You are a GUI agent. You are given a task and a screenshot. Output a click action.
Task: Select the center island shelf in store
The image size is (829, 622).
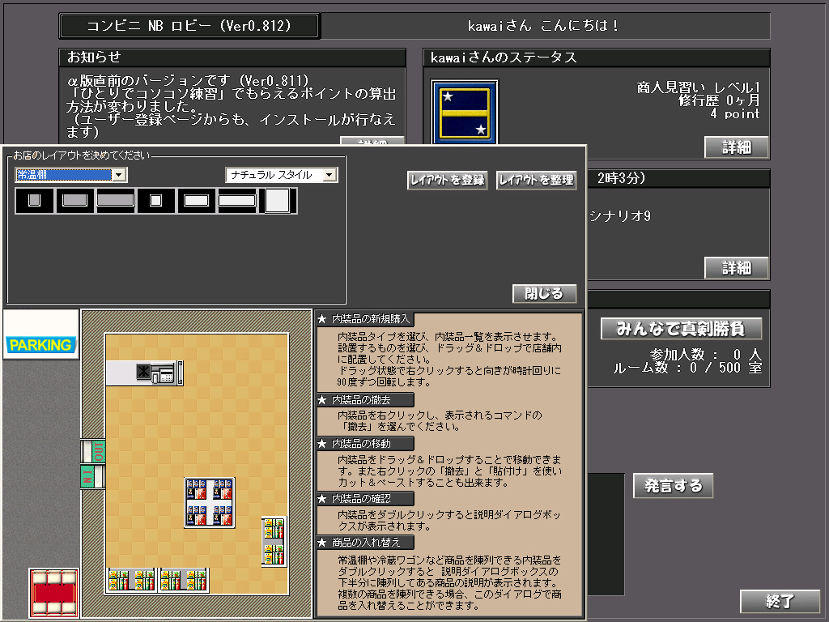click(x=210, y=502)
